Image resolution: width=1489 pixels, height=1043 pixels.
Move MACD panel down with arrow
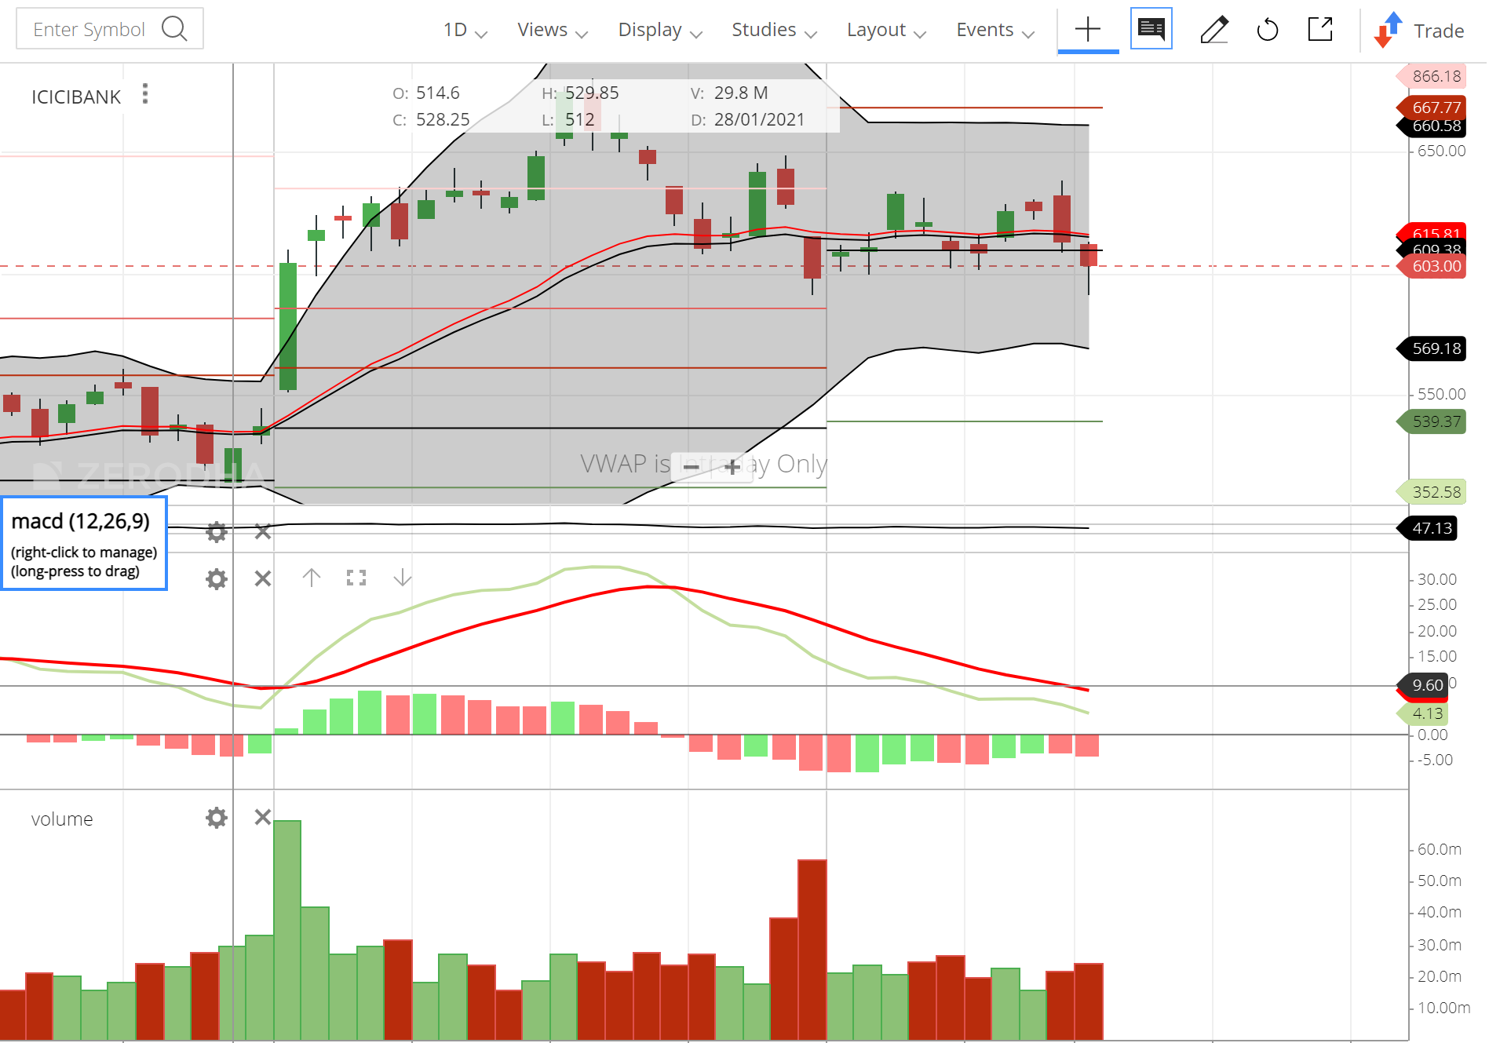(x=403, y=578)
